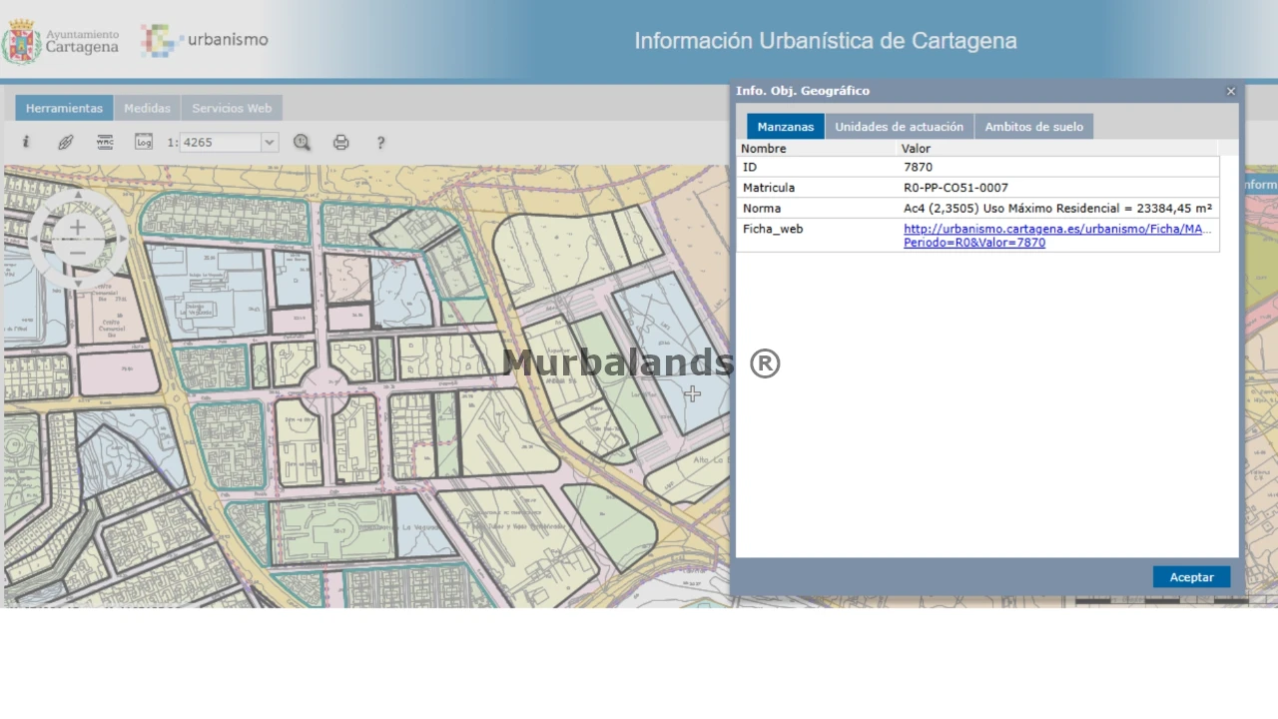Open the WMC map context tool
Image resolution: width=1278 pixels, height=719 pixels.
click(x=105, y=143)
